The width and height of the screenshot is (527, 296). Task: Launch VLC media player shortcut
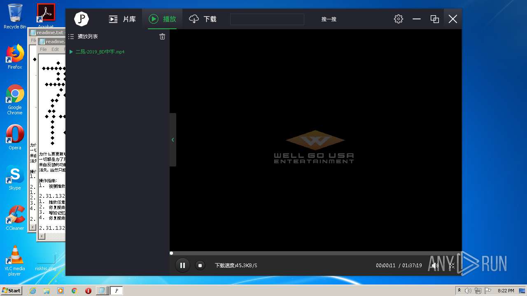coord(15,261)
